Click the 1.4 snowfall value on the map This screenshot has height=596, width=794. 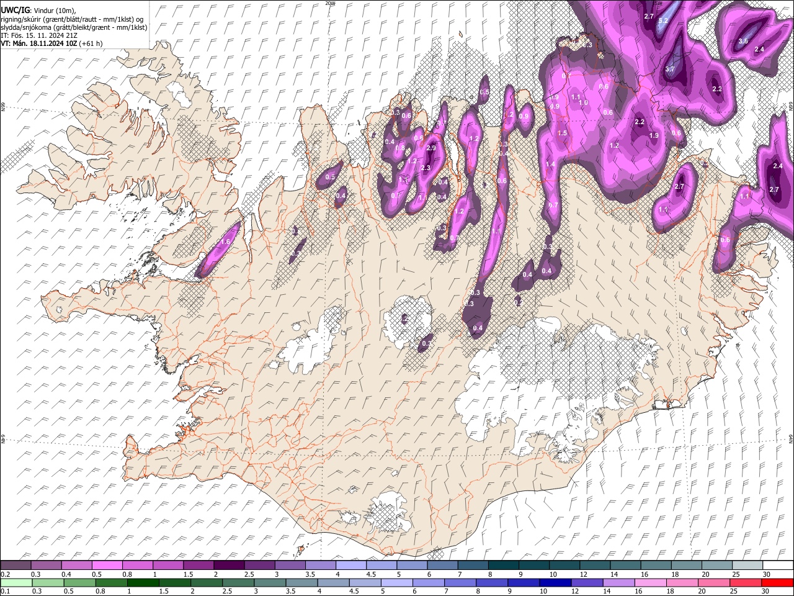coord(550,165)
